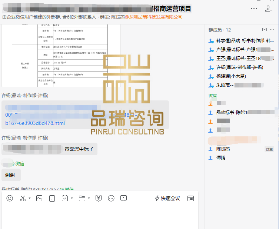Select member 陈坛蒸 in the list
This screenshot has height=229, width=279.
[x=223, y=149]
